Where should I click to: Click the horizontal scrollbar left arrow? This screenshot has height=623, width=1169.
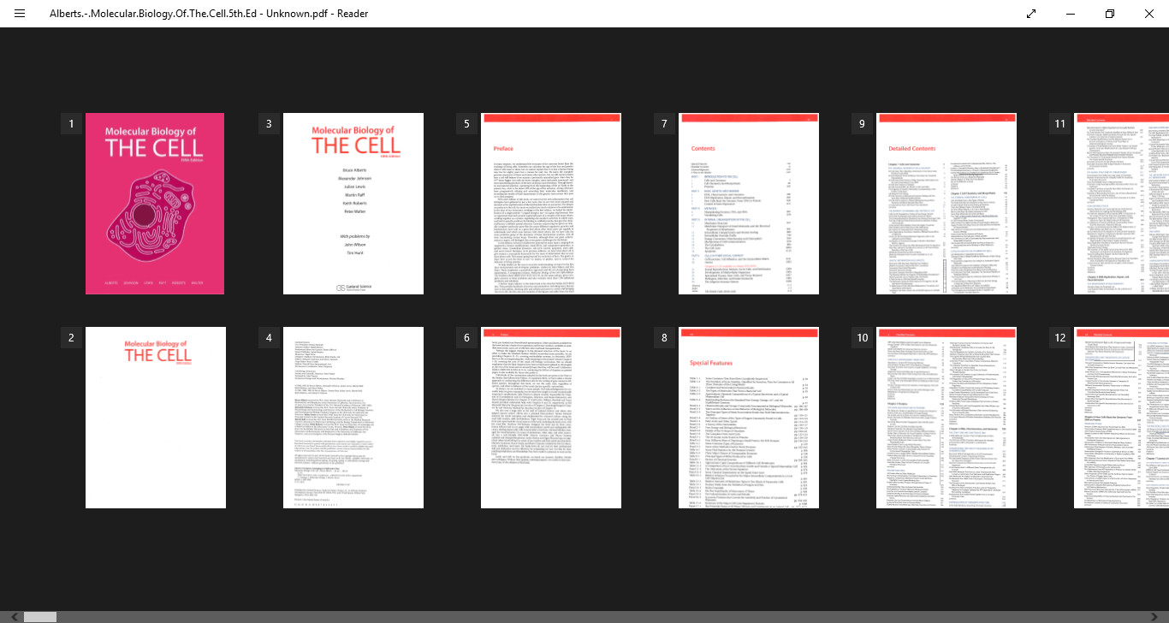(15, 616)
